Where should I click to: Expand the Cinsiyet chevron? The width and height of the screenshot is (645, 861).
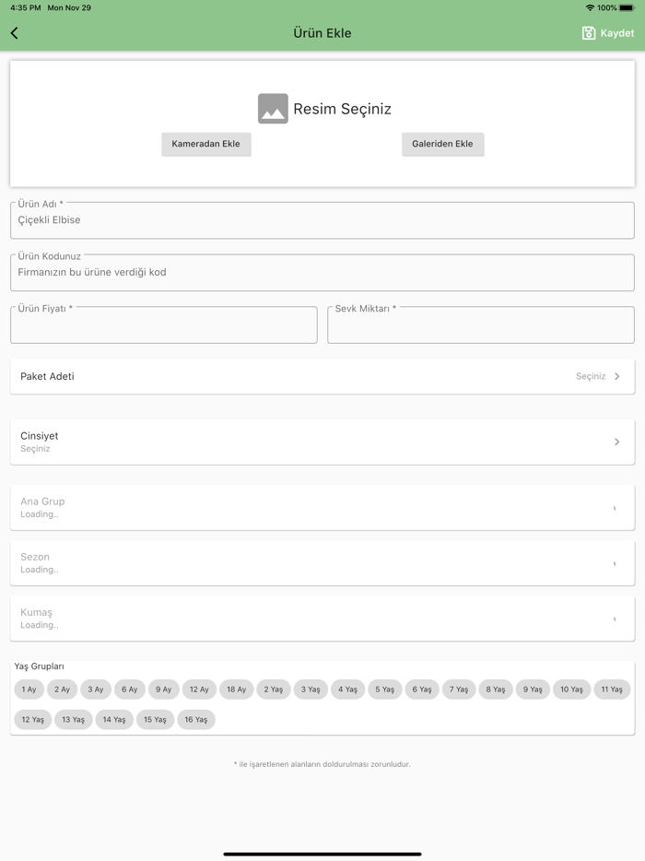point(617,442)
